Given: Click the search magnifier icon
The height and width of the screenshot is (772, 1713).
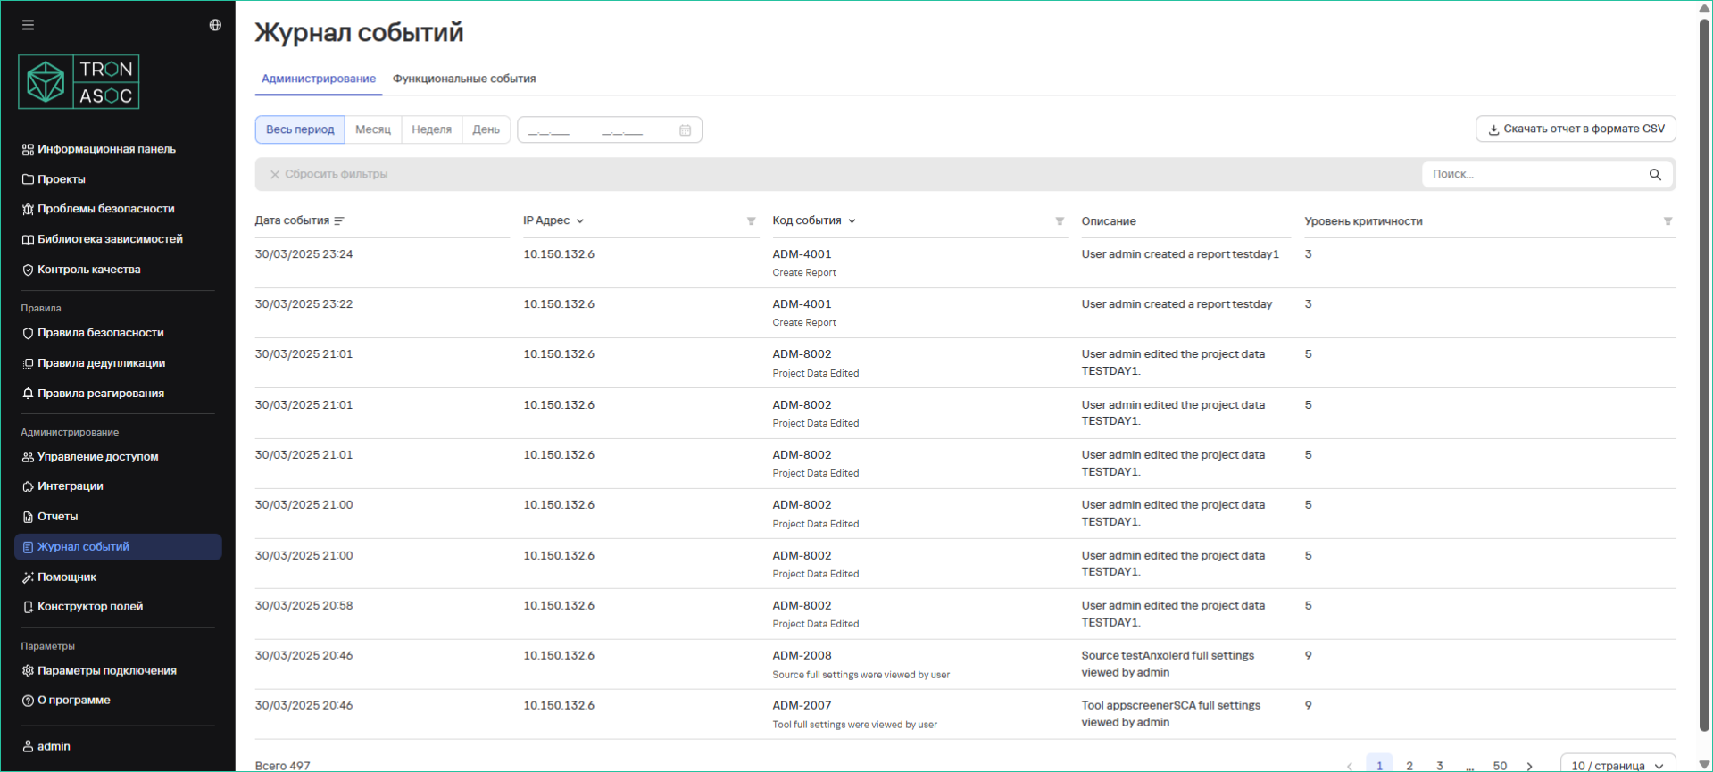Looking at the screenshot, I should (1654, 175).
